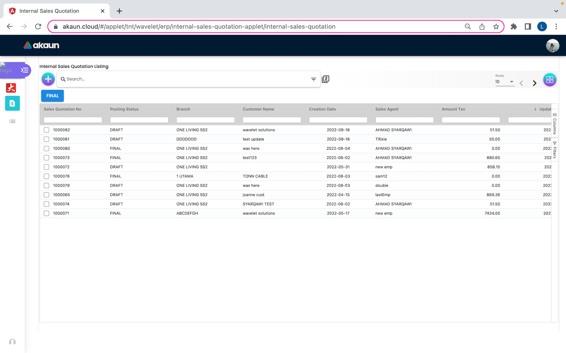566x353 pixels.
Task: Click the Customer Name filter input
Action: 272,120
